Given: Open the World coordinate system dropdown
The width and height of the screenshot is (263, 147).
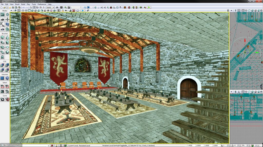Looking at the screenshot, I should [x=50, y=7].
